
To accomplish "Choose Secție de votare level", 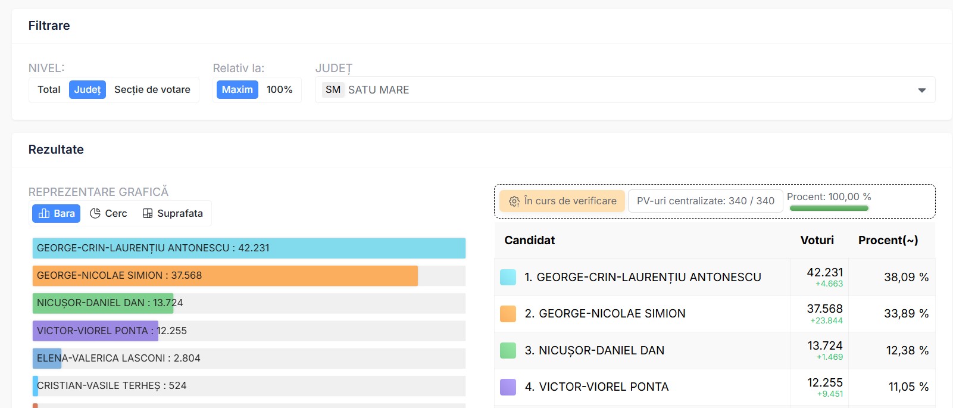I will [152, 90].
